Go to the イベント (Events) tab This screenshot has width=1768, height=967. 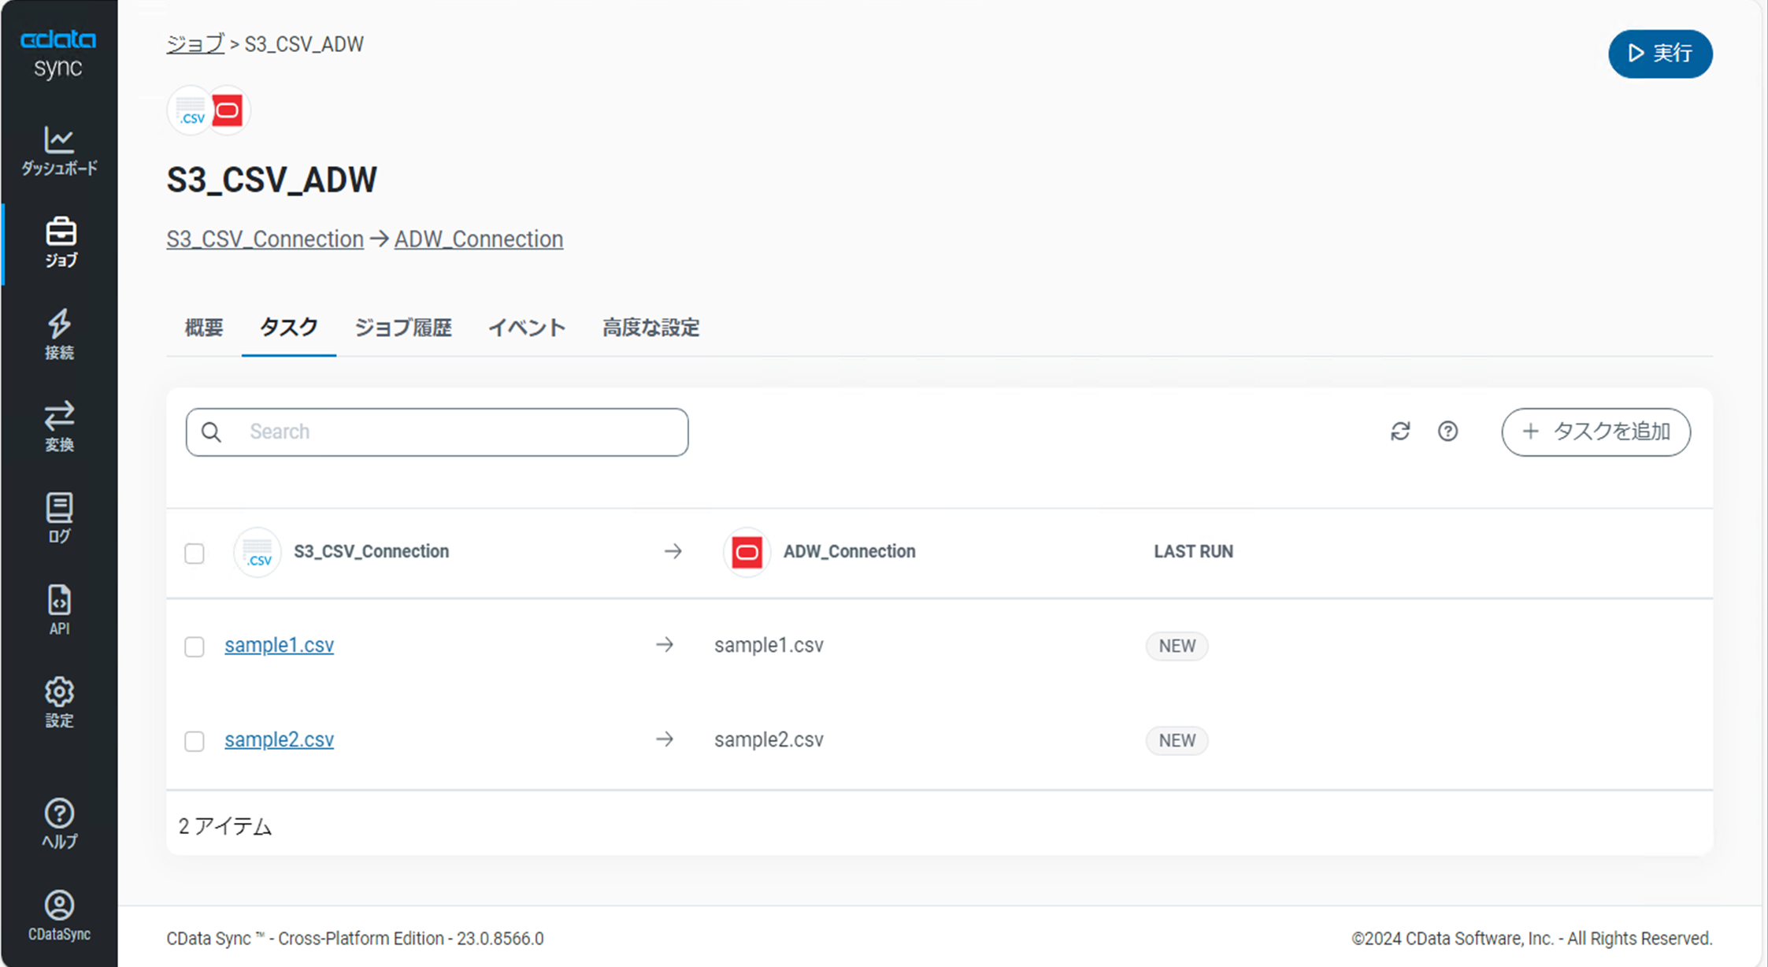tap(527, 328)
